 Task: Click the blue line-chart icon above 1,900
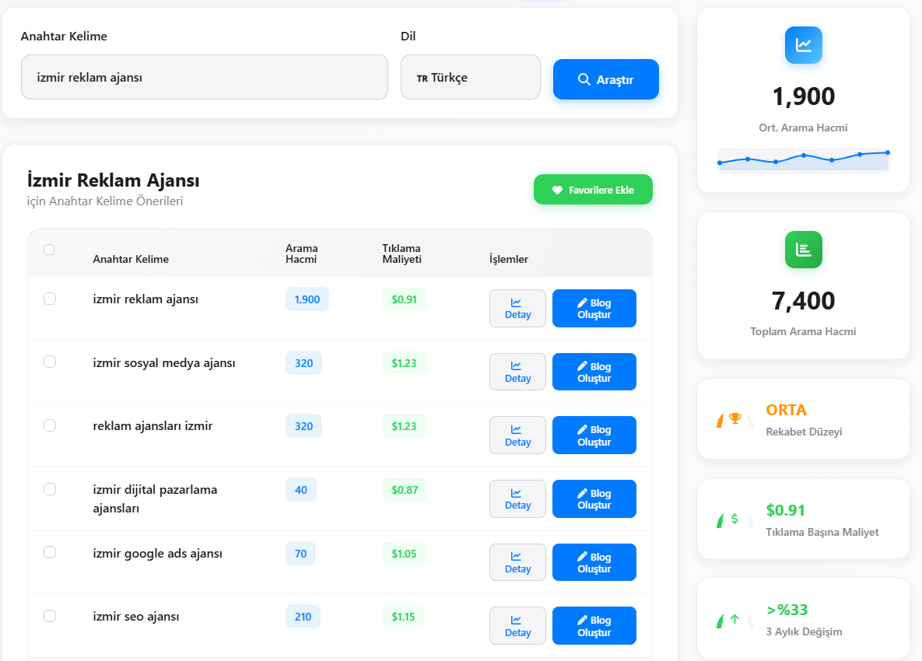[x=803, y=45]
